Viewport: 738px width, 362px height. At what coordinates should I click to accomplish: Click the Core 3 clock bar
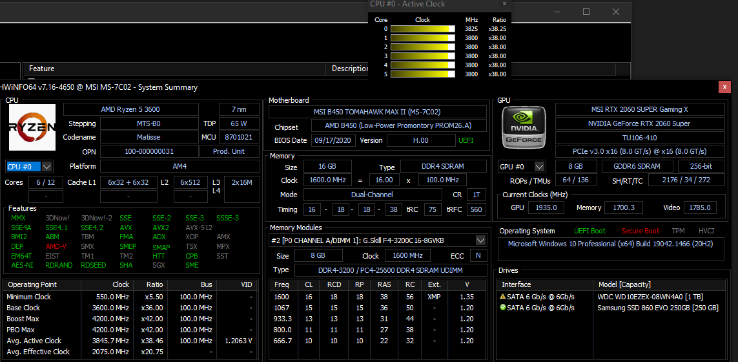(x=423, y=56)
